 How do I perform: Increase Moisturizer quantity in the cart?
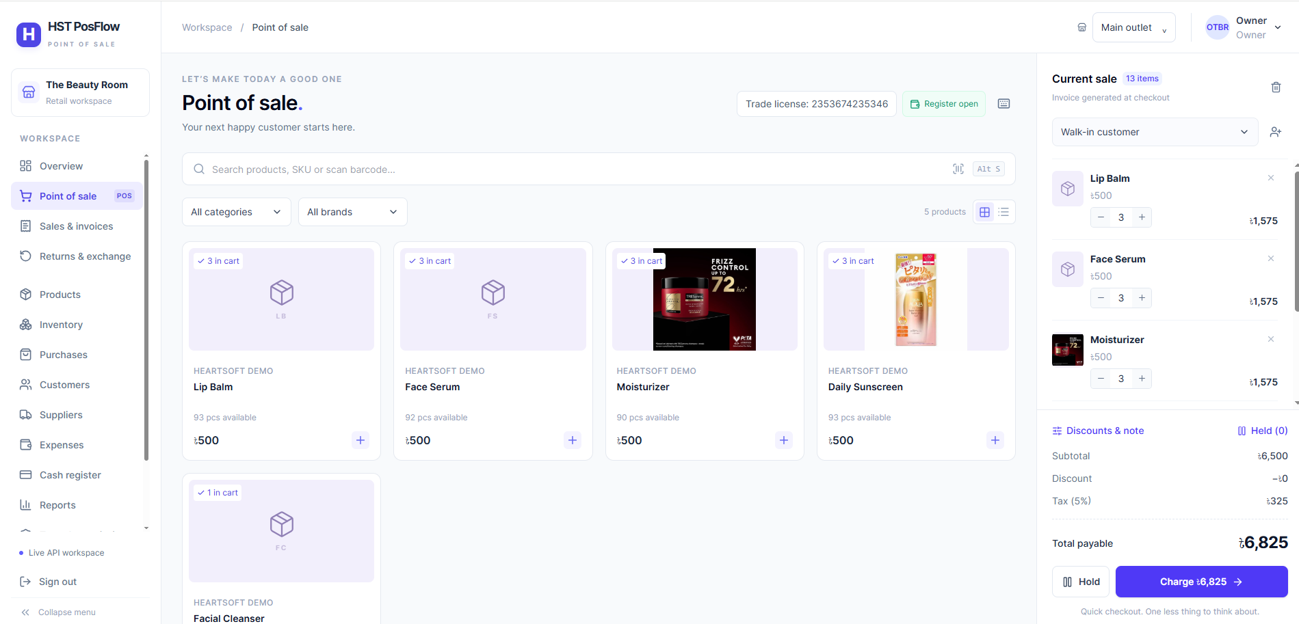click(x=1142, y=379)
